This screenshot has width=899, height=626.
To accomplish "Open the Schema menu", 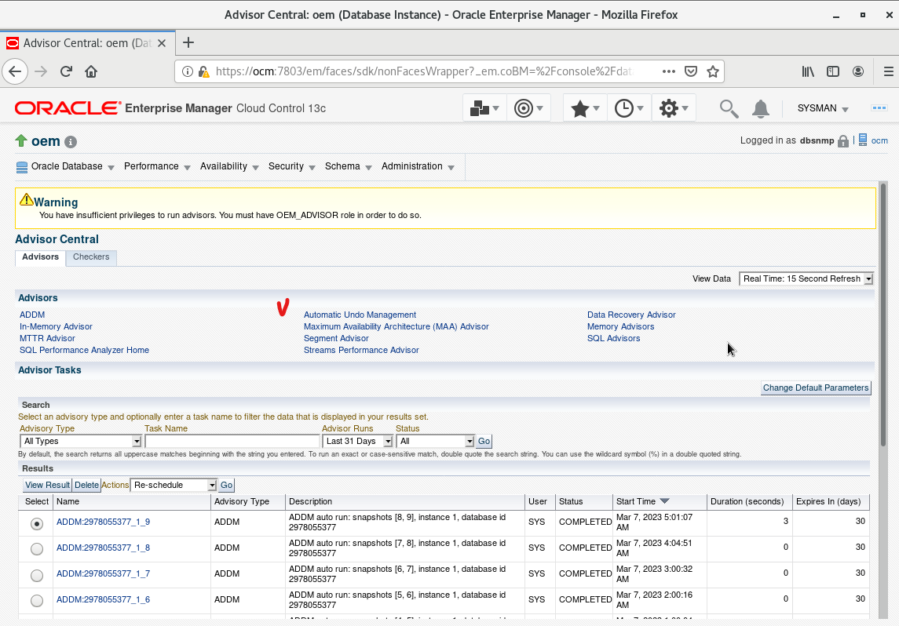I will pyautogui.click(x=349, y=166).
